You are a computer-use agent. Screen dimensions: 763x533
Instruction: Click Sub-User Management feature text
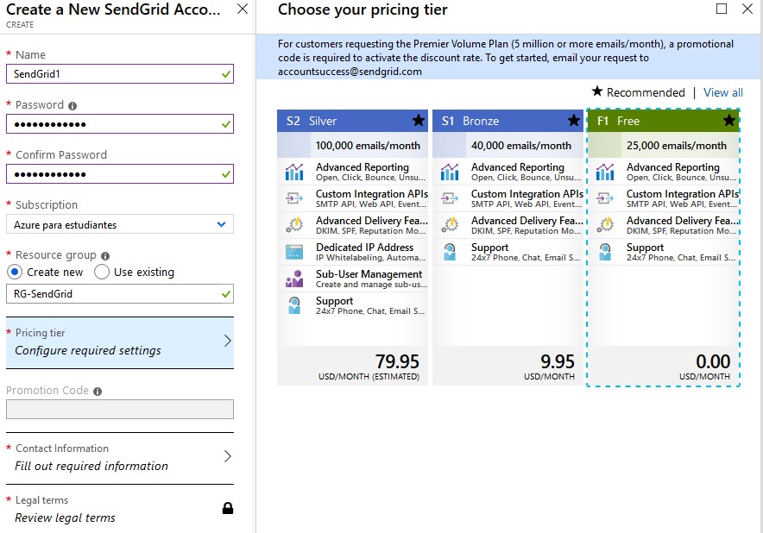(x=369, y=273)
